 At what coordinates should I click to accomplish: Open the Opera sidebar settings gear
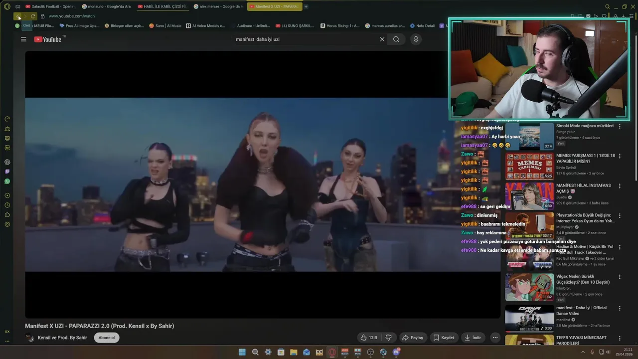(7, 224)
